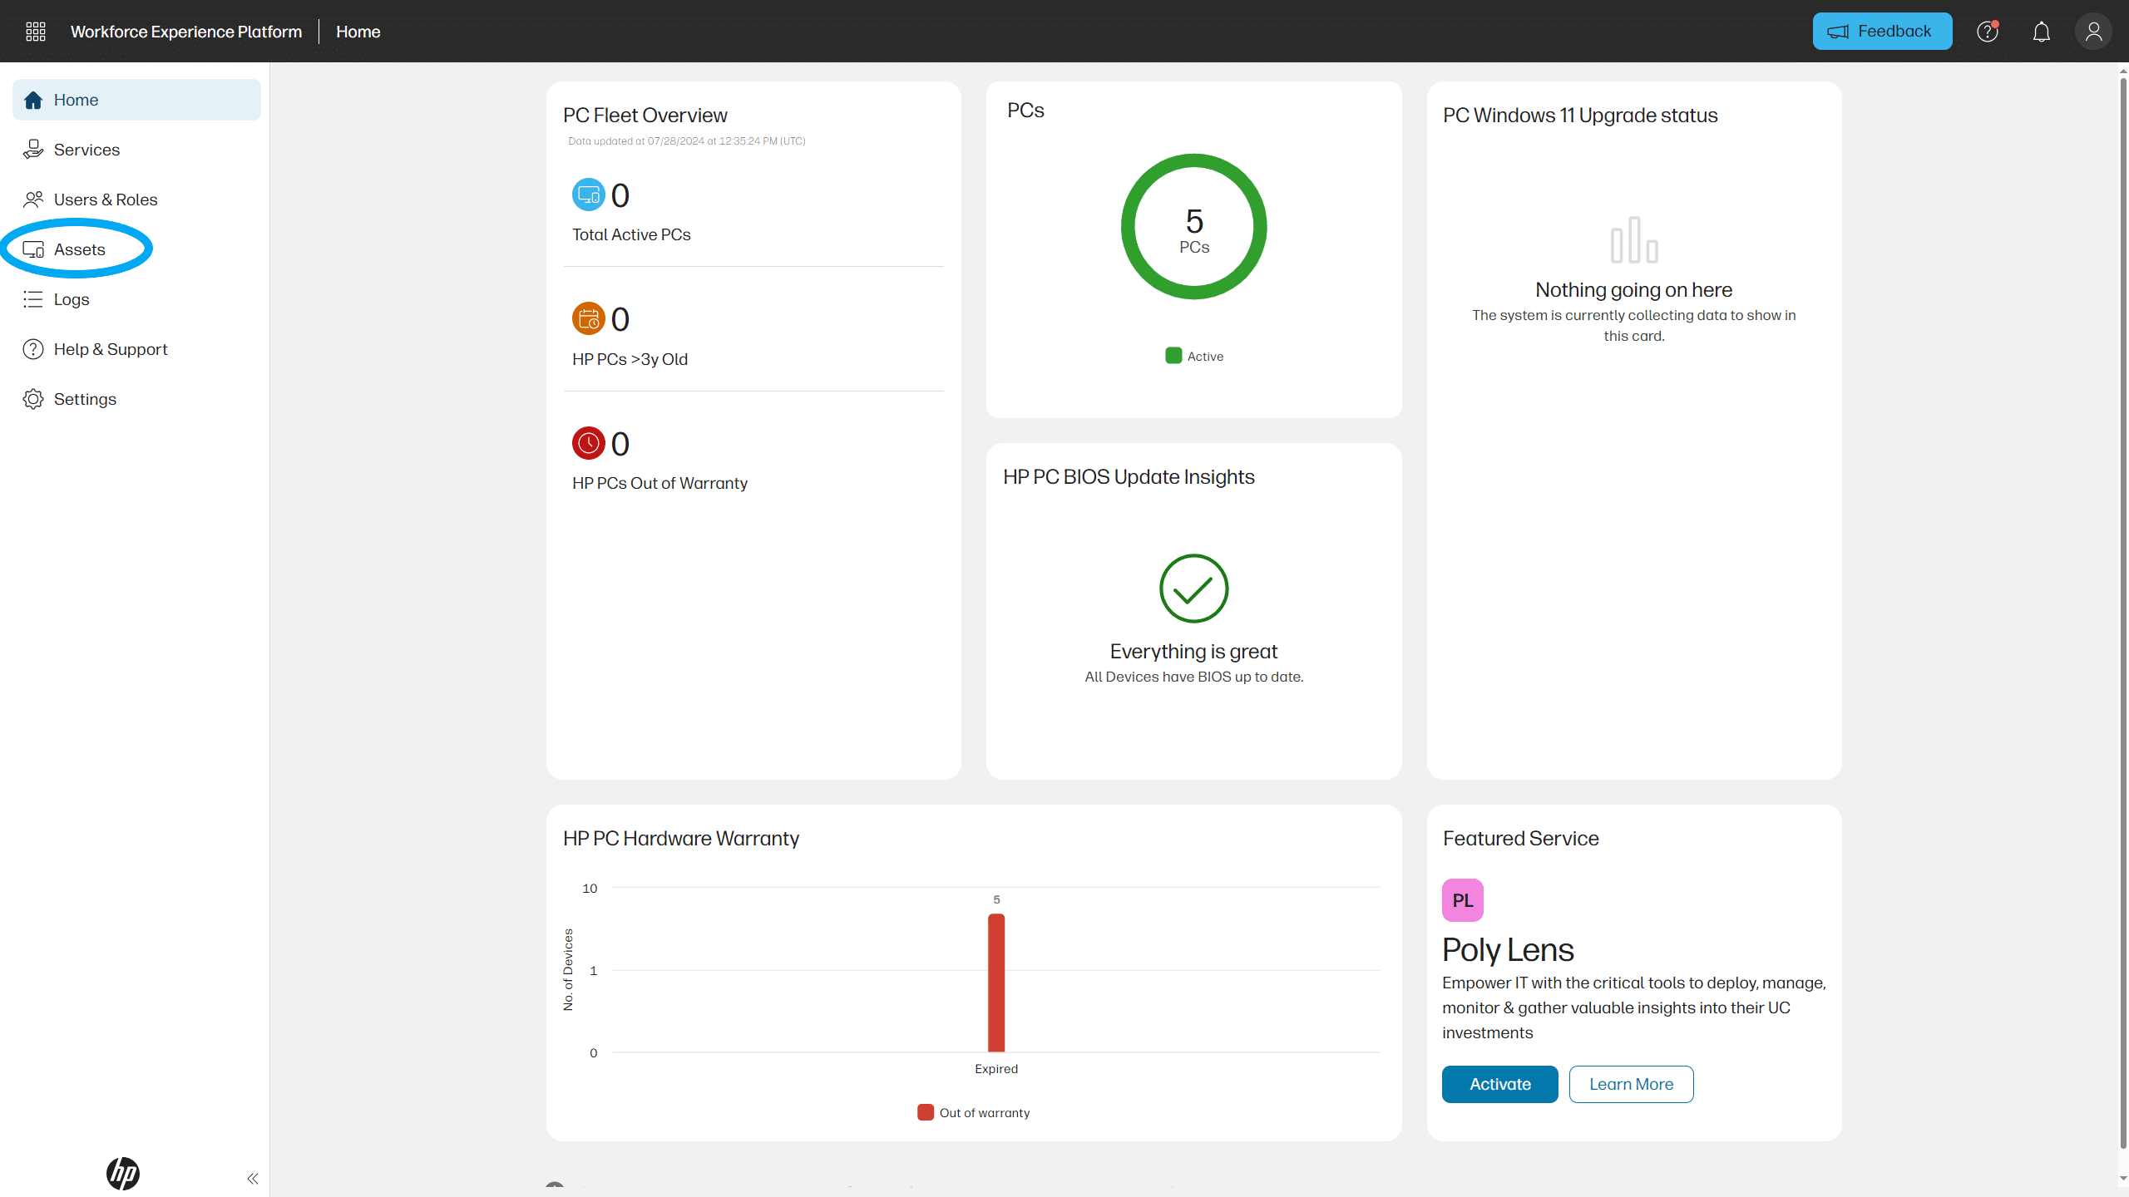This screenshot has height=1197, width=2129.
Task: Click the Total Active PCs blue icon
Action: [588, 195]
